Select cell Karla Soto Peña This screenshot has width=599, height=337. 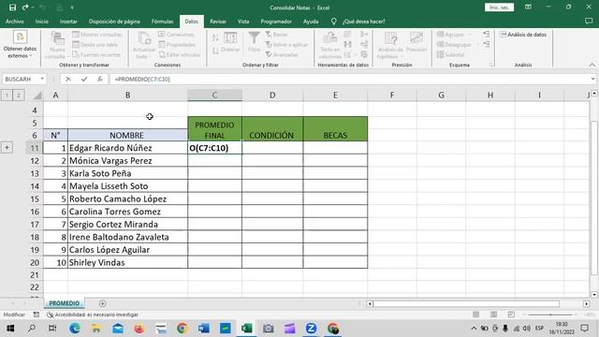(127, 173)
